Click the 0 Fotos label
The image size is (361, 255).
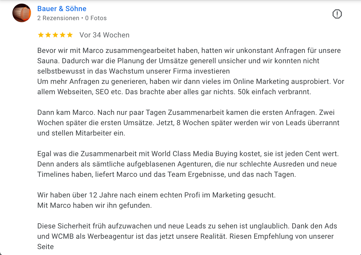click(x=96, y=18)
